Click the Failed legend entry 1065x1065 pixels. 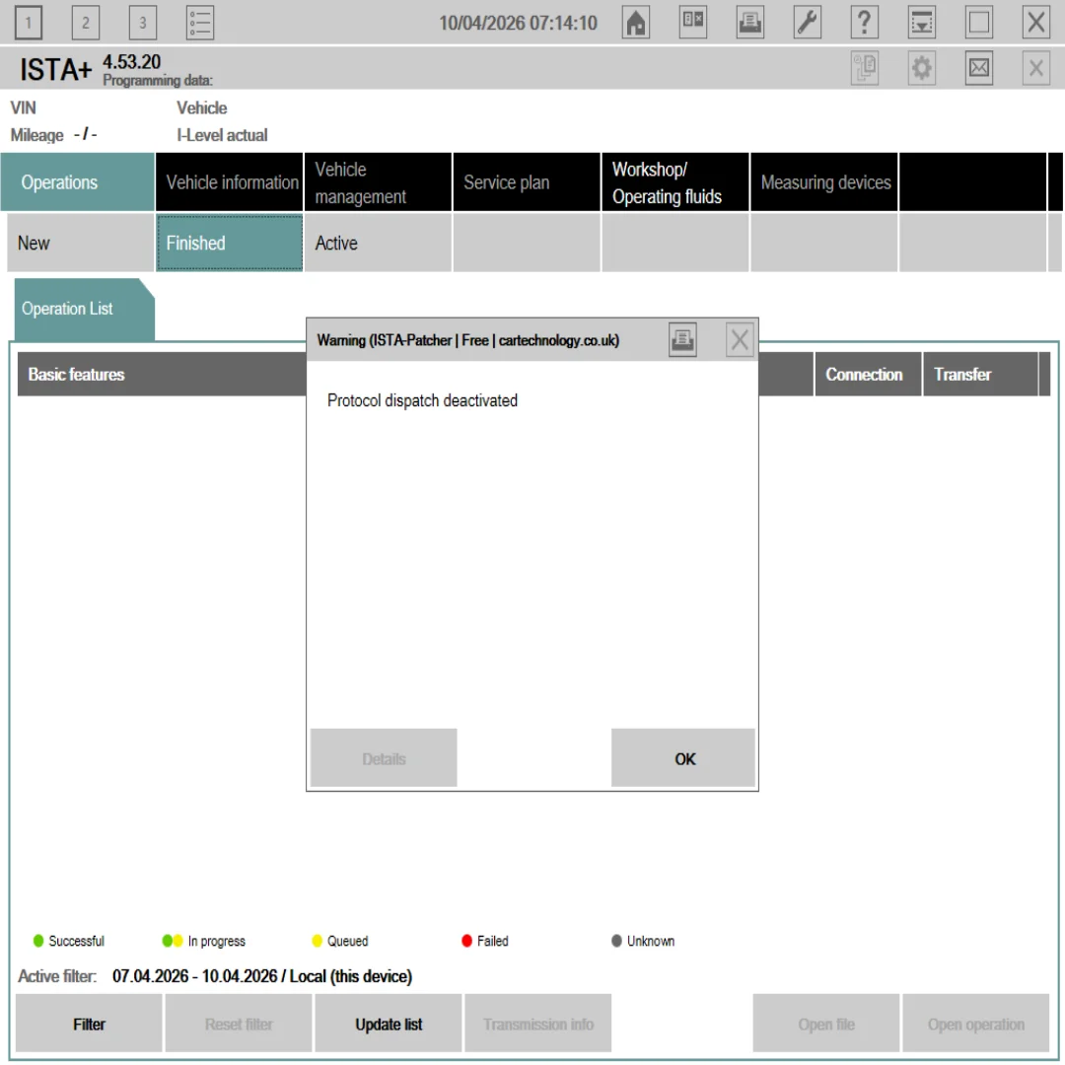click(485, 941)
